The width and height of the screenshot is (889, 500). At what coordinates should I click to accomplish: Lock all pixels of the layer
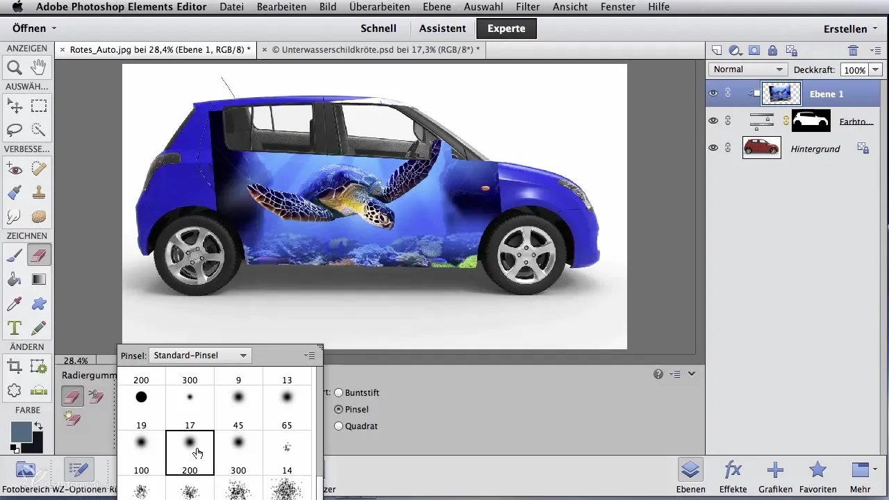click(772, 50)
